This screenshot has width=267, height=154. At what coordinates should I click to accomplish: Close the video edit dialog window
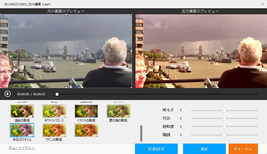click(262, 4)
